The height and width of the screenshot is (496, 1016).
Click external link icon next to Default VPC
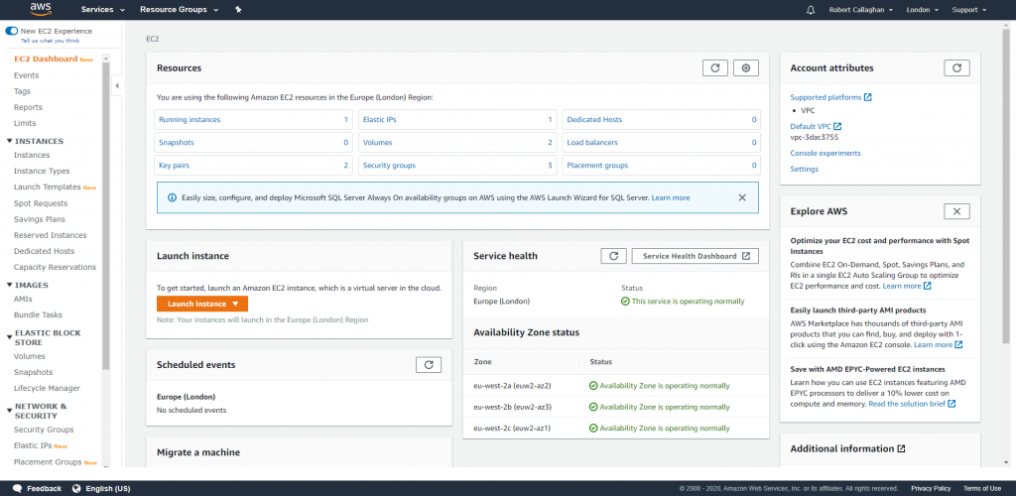click(x=837, y=126)
